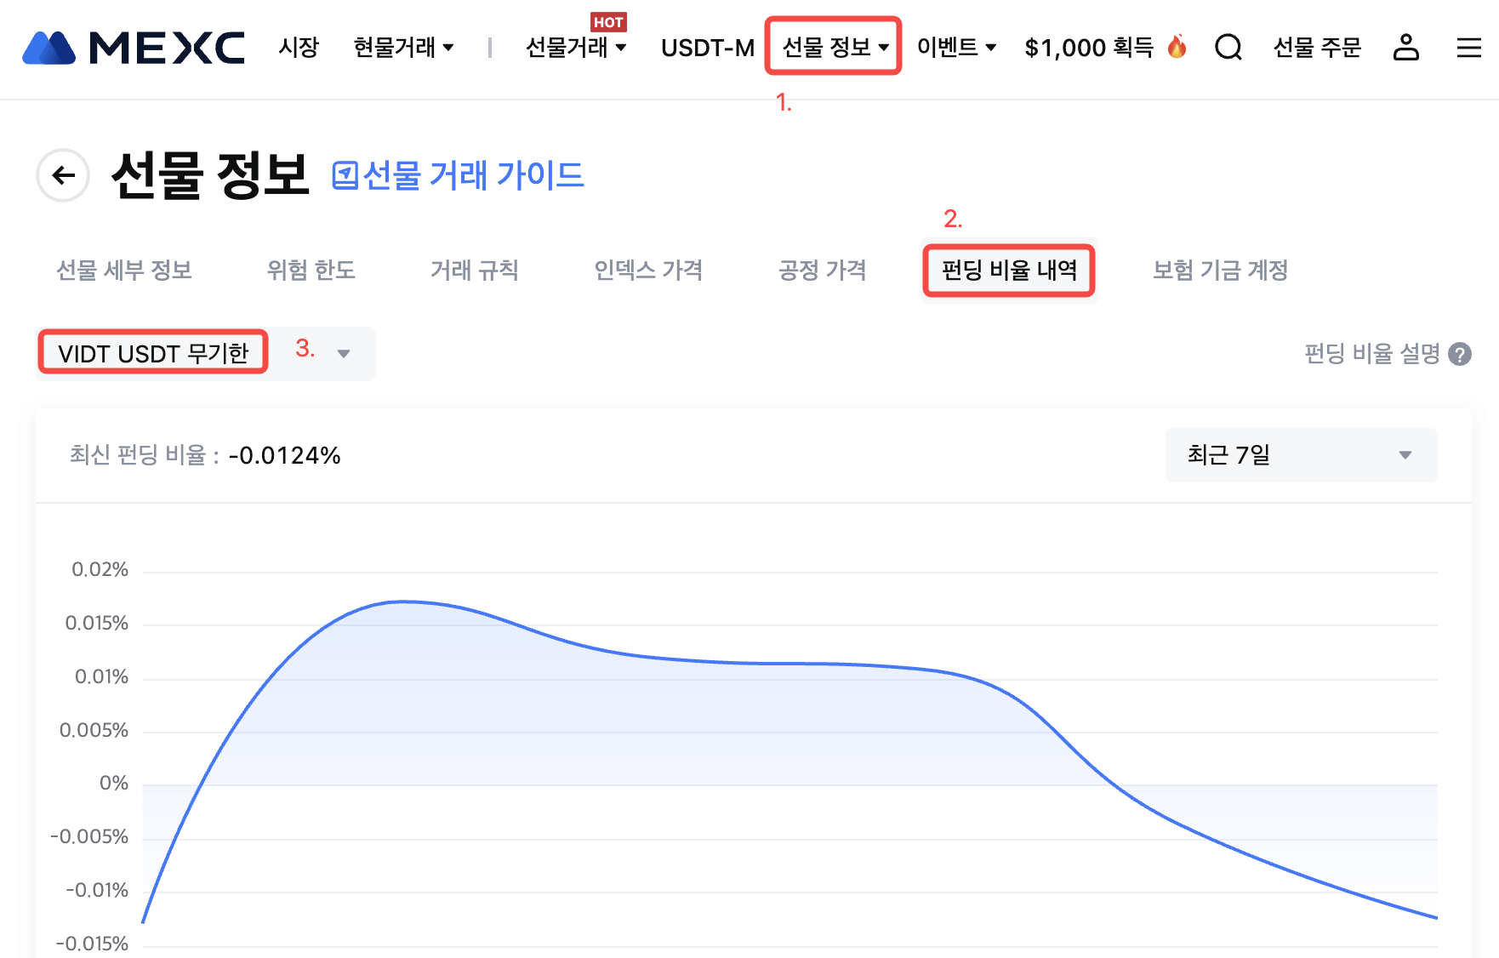1499x958 pixels.
Task: Switch to the 펀딩 비율 내역 tab
Action: pyautogui.click(x=1009, y=271)
